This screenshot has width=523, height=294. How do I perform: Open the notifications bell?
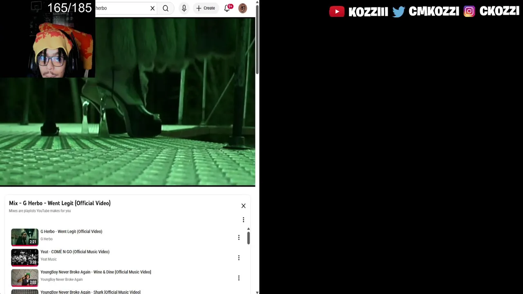[228, 8]
